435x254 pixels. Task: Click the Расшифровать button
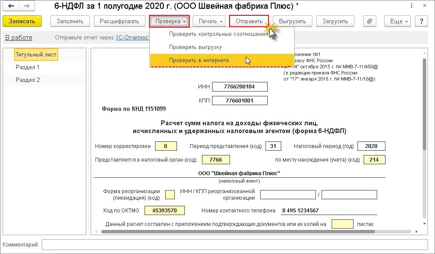pos(119,21)
